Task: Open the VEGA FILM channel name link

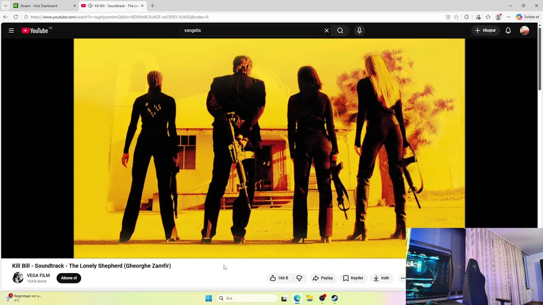Action: (x=38, y=275)
